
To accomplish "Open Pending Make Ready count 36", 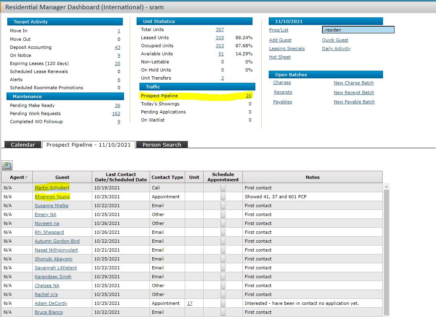I will pyautogui.click(x=117, y=105).
